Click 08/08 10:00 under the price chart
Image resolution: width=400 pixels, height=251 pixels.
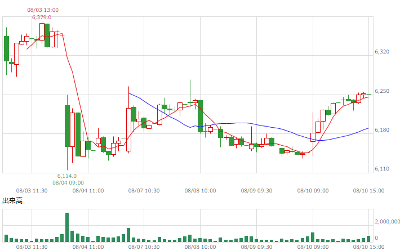[x=200, y=191]
